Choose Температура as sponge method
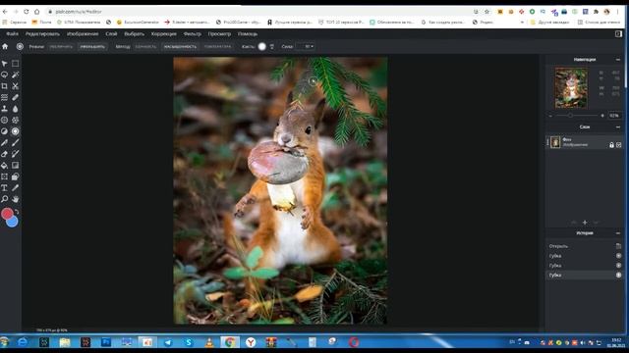 (217, 46)
